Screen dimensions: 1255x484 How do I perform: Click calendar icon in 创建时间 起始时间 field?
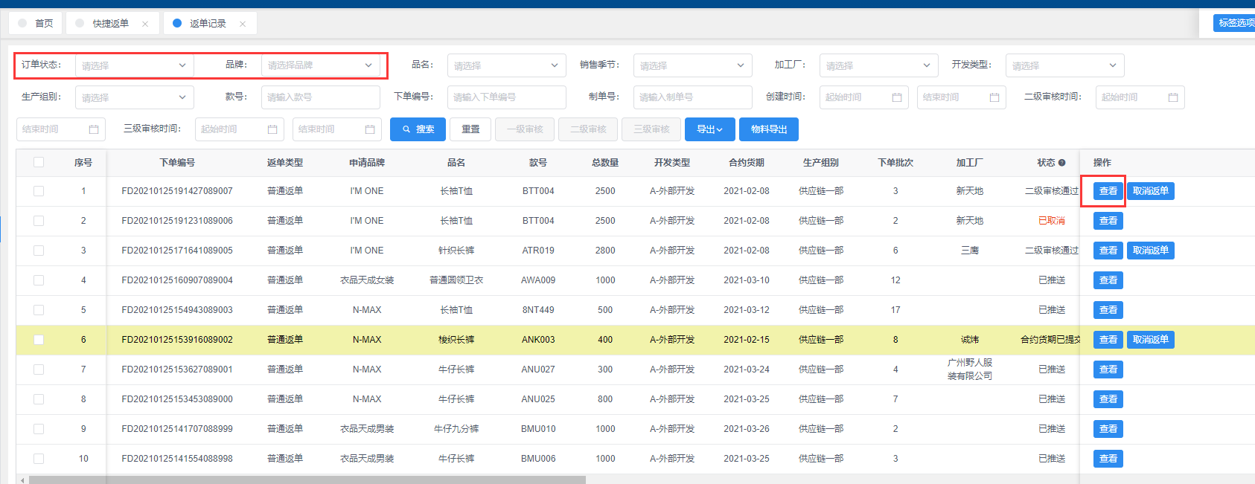pyautogui.click(x=896, y=97)
